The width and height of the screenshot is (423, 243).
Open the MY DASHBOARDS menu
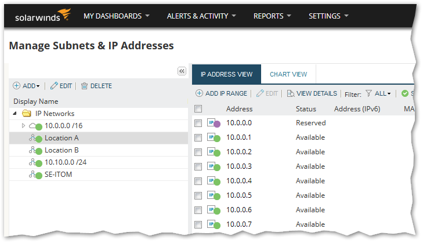tap(117, 16)
